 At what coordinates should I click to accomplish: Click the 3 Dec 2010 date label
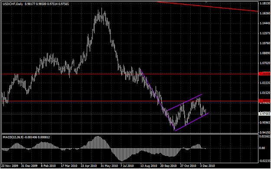pos(207,166)
